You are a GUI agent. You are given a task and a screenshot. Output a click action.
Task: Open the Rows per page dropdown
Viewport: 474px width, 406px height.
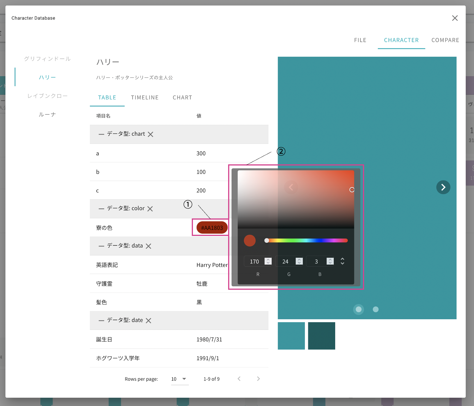tap(180, 379)
